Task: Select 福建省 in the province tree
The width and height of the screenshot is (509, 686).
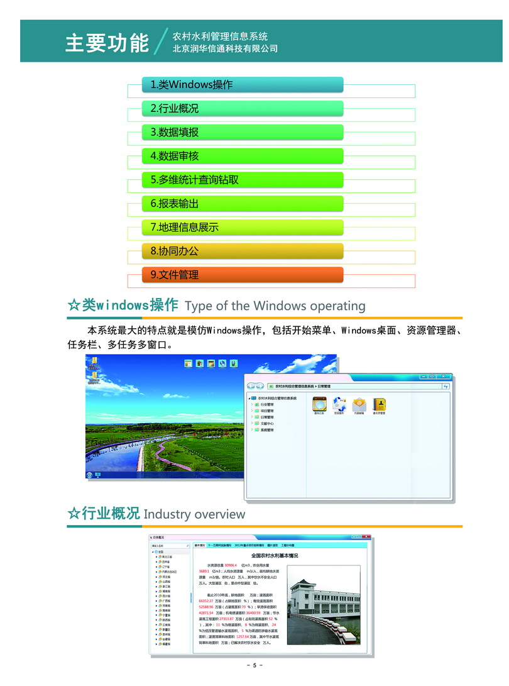Action: click(166, 644)
